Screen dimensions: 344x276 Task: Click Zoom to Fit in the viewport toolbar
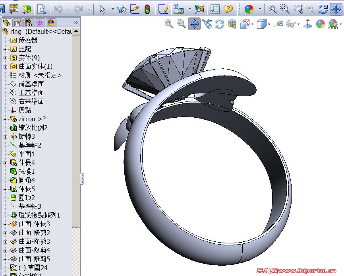169,24
